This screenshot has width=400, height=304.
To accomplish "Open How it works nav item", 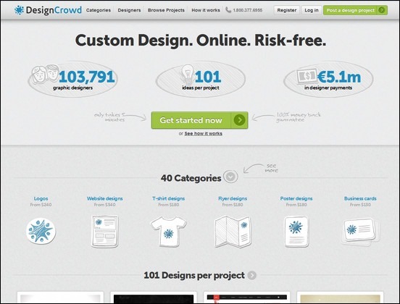I will coord(206,10).
